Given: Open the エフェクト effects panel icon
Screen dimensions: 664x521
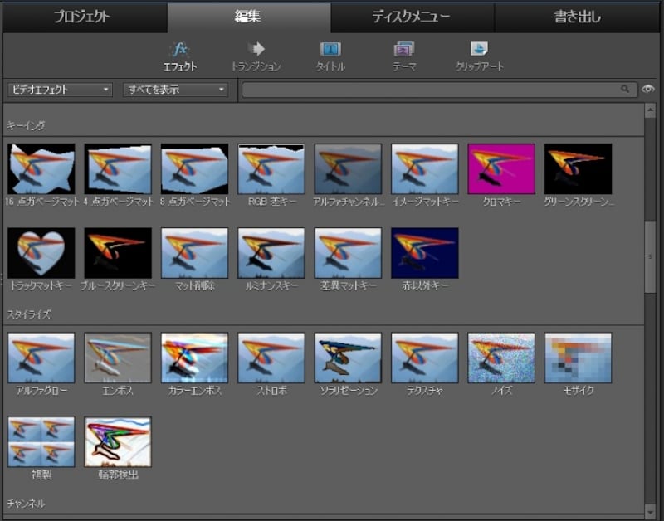Looking at the screenshot, I should point(179,50).
